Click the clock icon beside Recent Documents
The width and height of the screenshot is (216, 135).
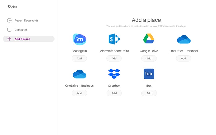click(x=9, y=21)
